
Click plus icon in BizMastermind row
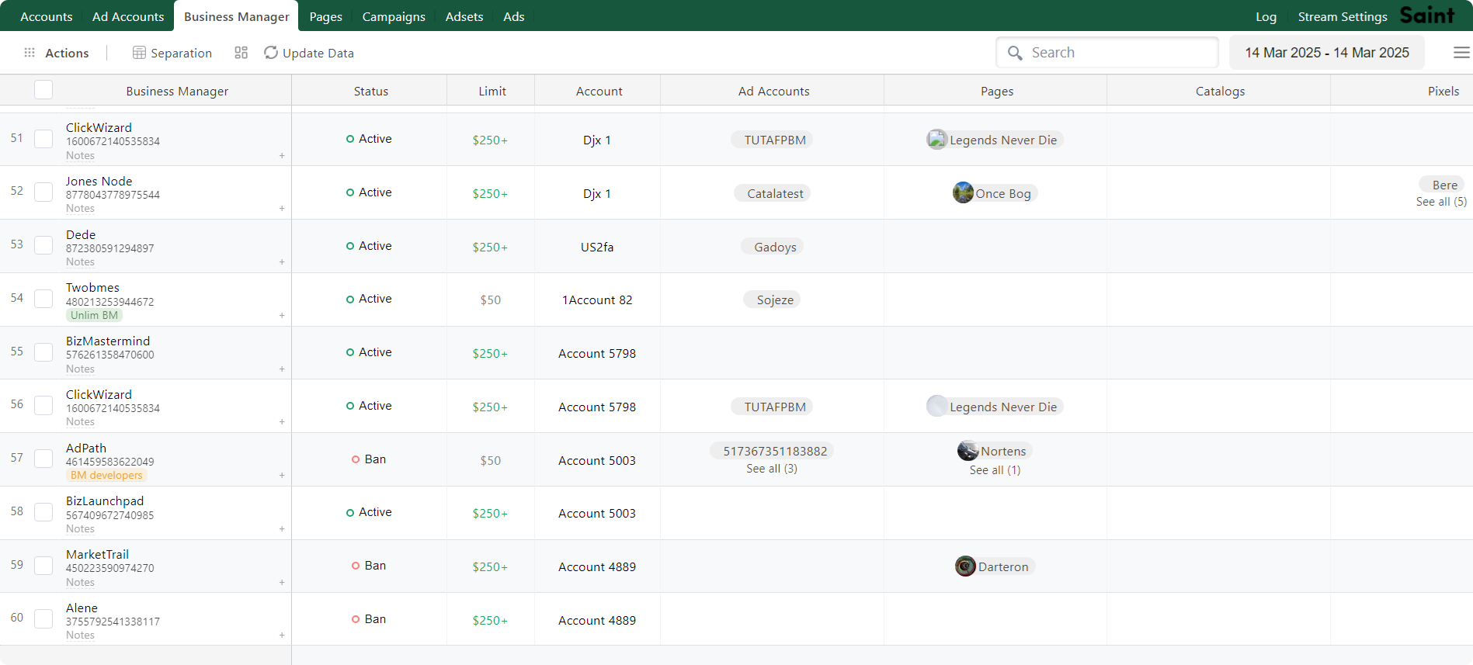tap(282, 369)
